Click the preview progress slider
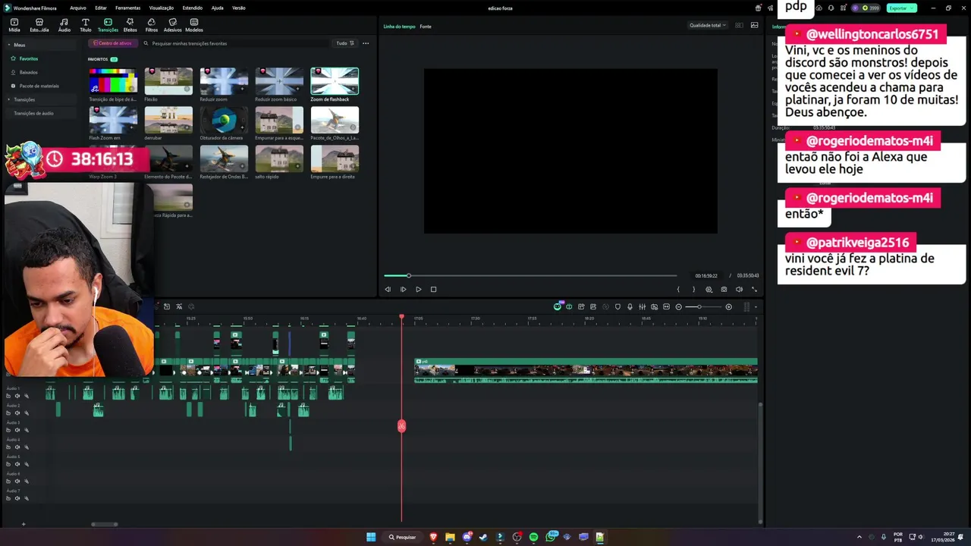This screenshot has height=546, width=971. 530,275
